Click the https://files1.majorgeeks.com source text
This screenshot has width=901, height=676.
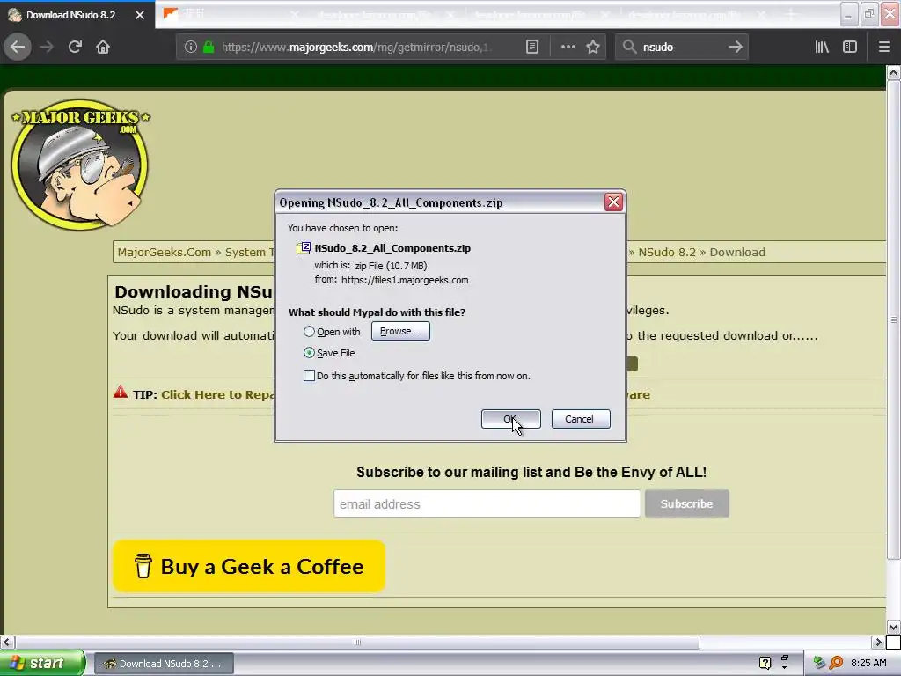coord(405,280)
